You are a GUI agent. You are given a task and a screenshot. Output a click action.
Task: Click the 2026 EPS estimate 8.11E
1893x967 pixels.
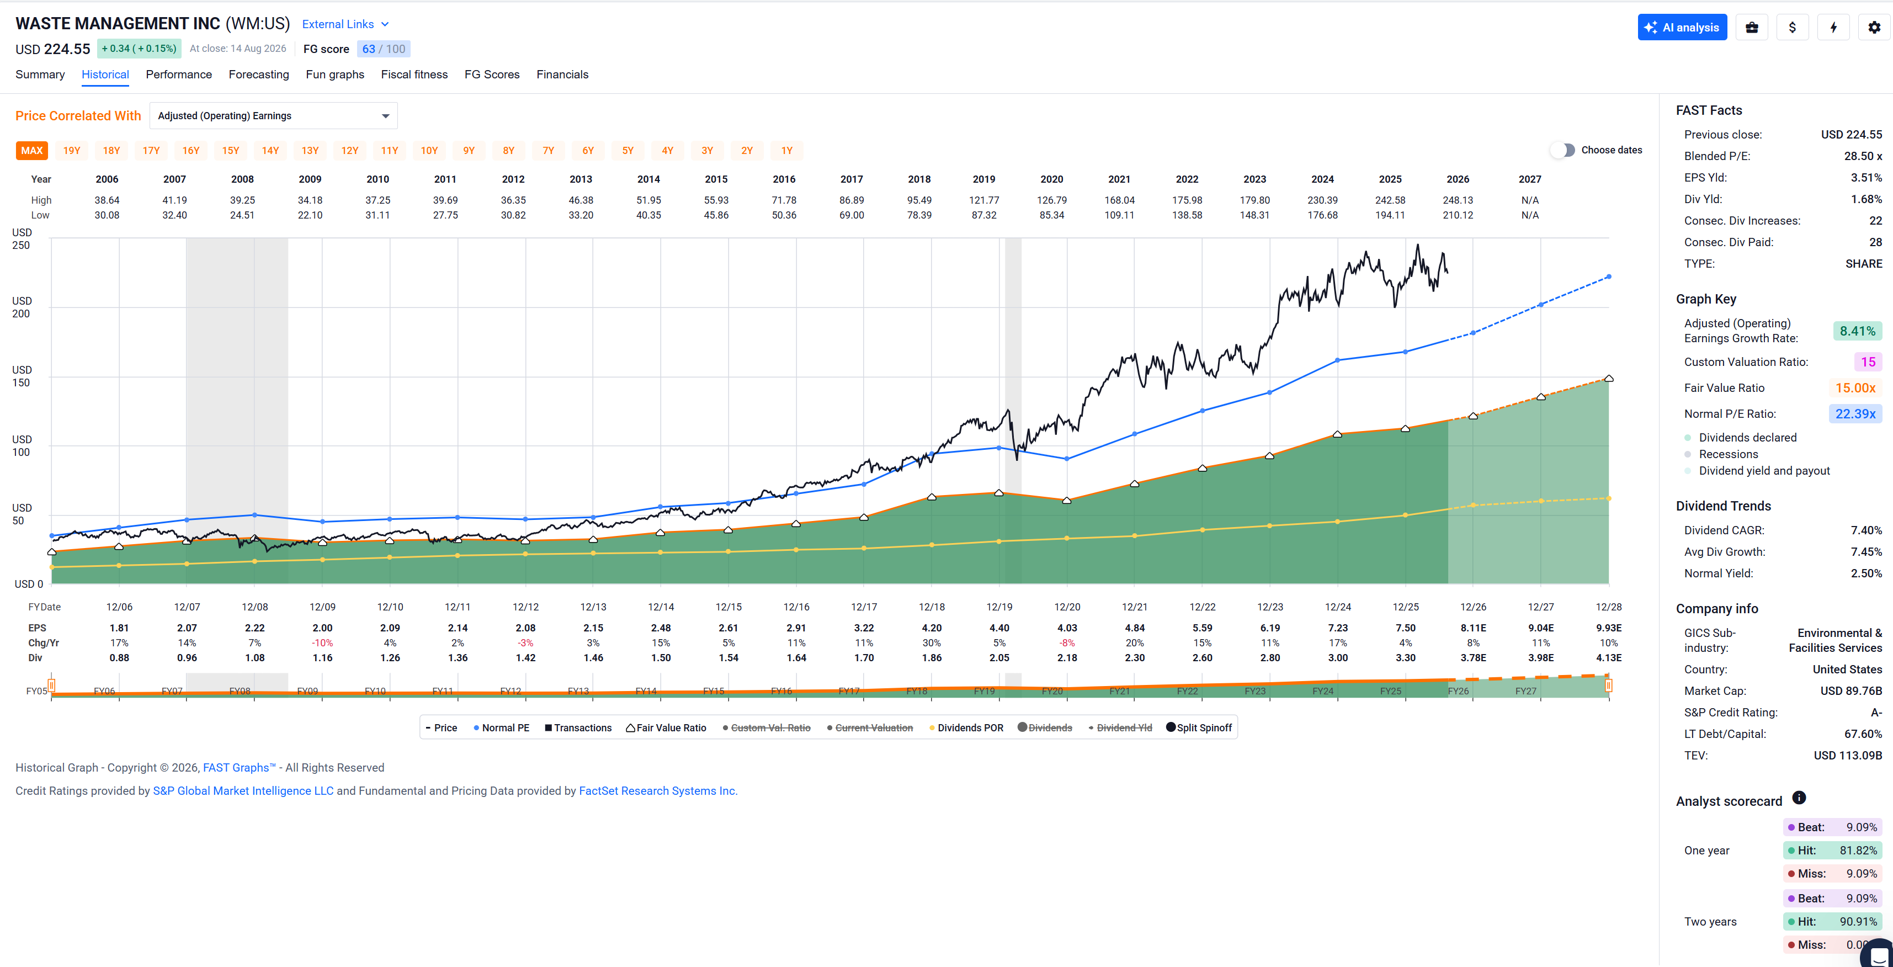(x=1474, y=628)
